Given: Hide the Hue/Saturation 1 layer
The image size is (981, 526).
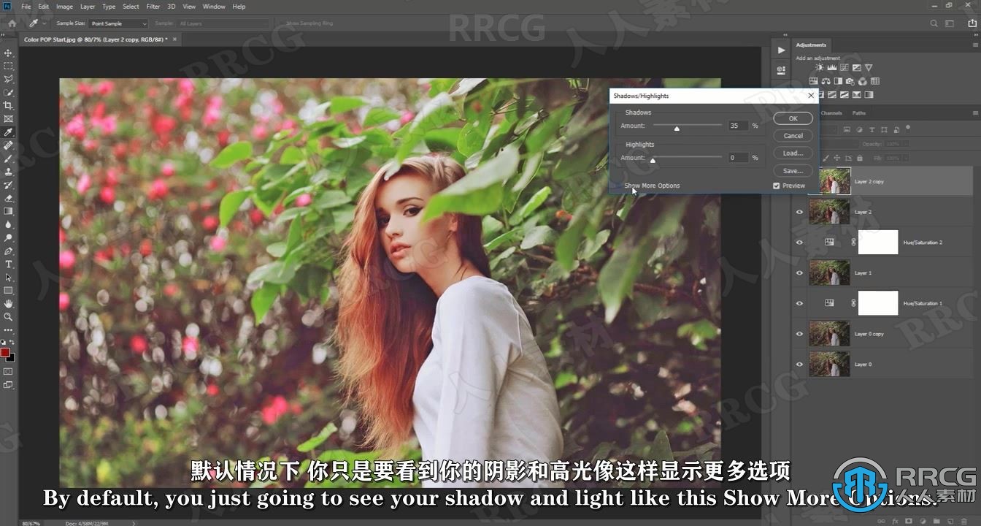Looking at the screenshot, I should point(799,303).
